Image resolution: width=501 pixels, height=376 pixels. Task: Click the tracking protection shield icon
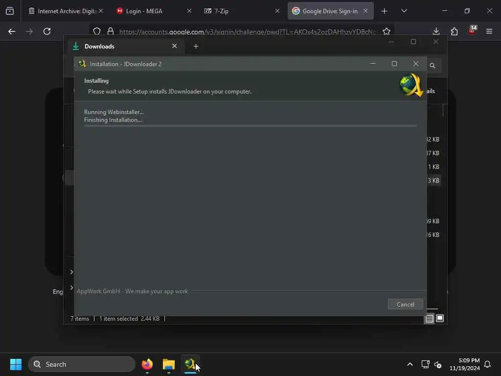coord(97,31)
